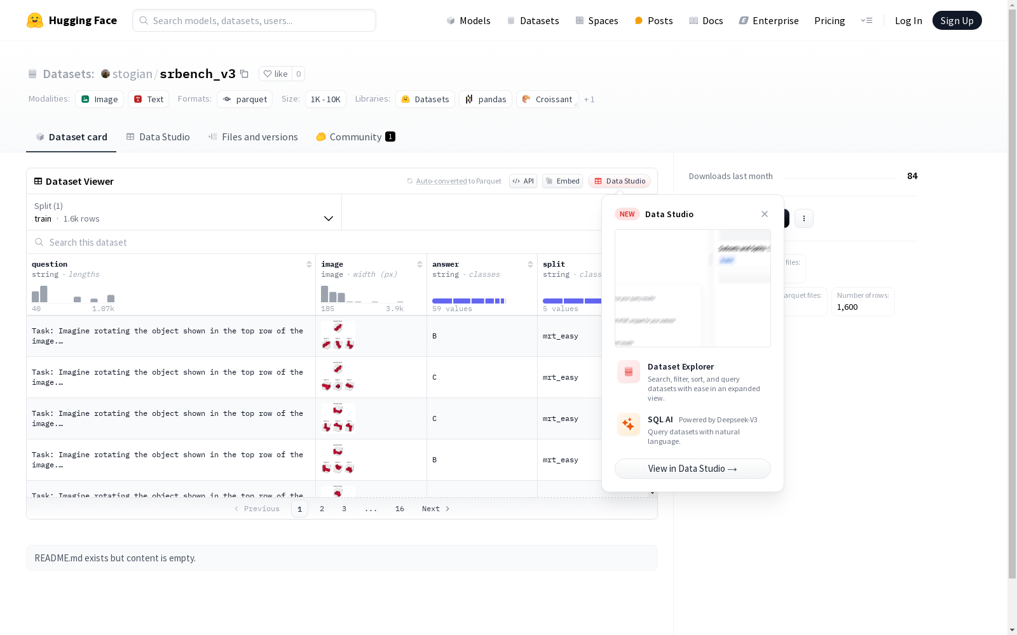Open the navigation more-options menu icon
The height and width of the screenshot is (635, 1017).
coord(866,20)
